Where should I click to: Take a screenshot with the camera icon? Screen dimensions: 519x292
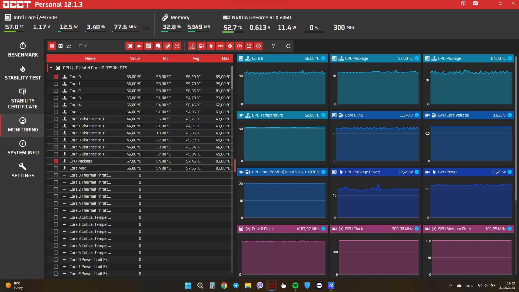(x=475, y=4)
